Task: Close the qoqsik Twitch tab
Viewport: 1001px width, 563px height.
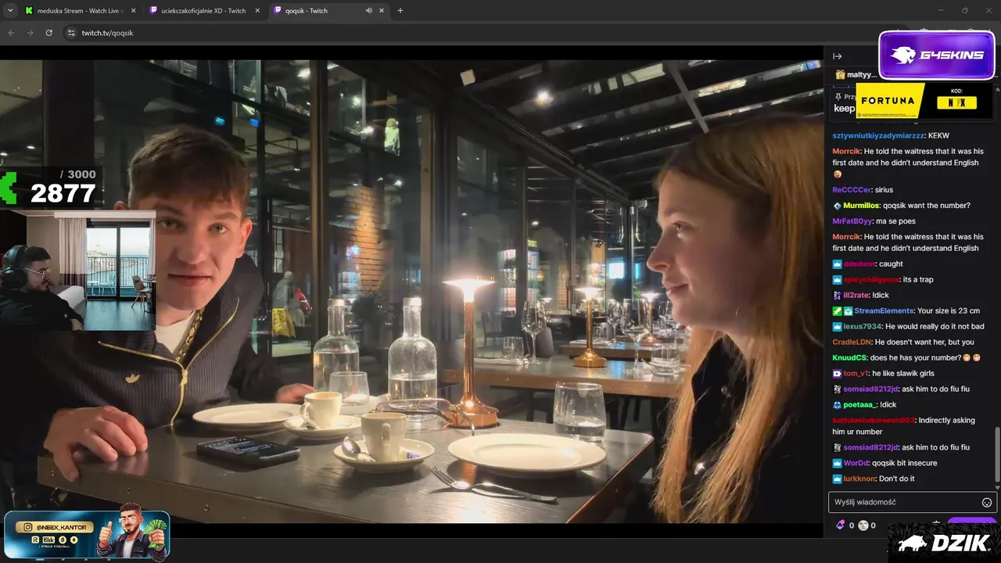Action: pyautogui.click(x=382, y=11)
